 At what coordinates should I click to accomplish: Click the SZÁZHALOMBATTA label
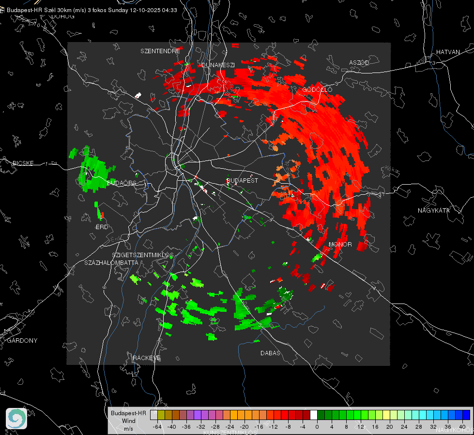111,262
